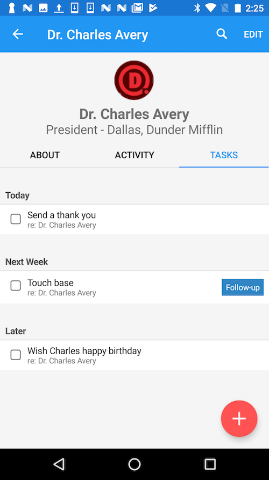Tap the Follow-up tag label

[243, 287]
